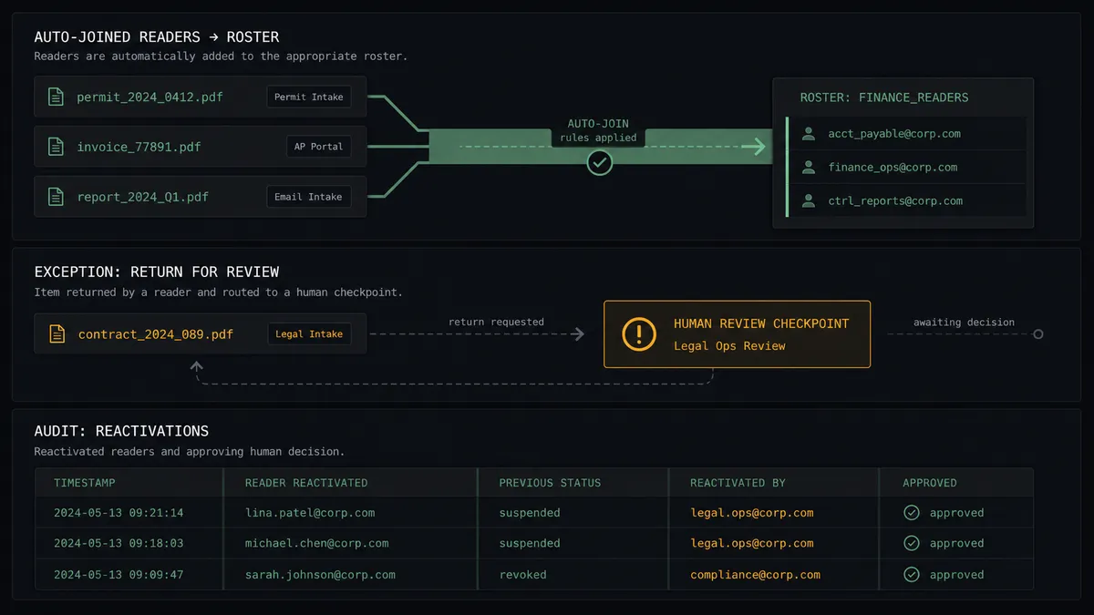
Task: Click the return requested label
Action: tap(496, 322)
